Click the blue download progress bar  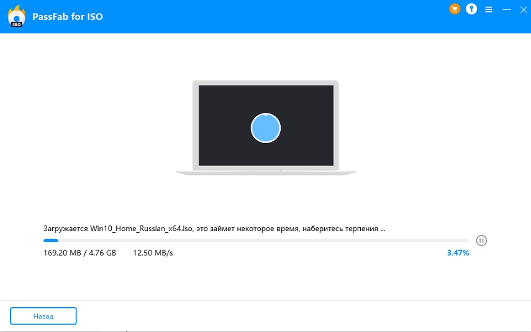[x=256, y=240]
